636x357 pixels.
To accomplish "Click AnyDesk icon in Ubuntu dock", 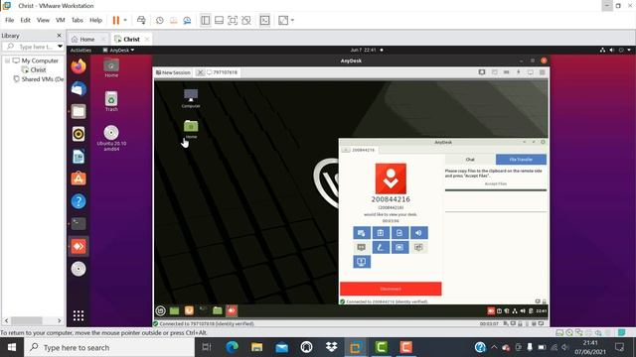I will pos(79,246).
